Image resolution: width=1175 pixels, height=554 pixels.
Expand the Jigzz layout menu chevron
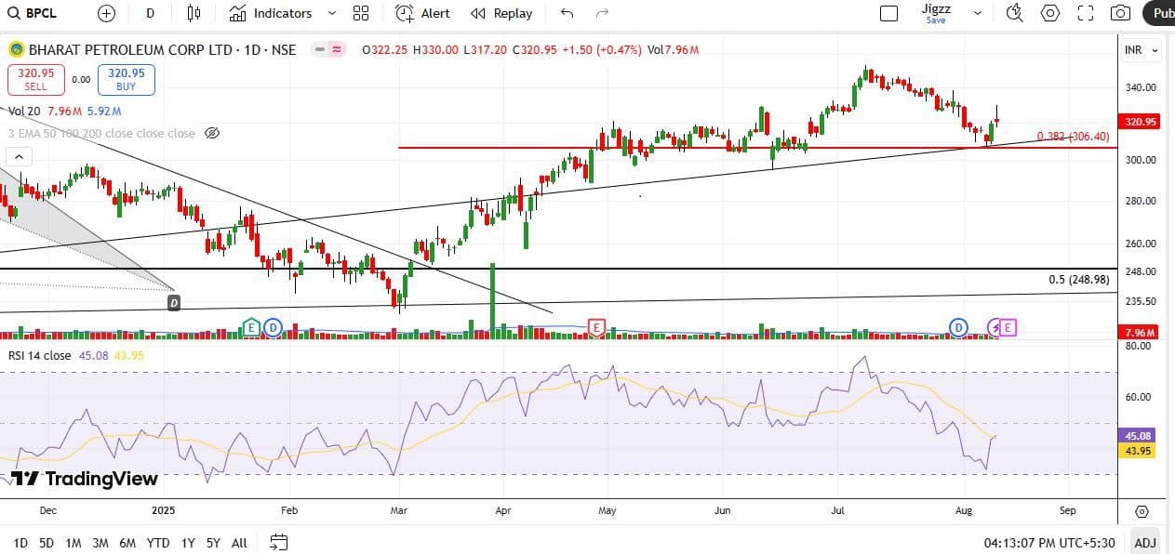977,13
